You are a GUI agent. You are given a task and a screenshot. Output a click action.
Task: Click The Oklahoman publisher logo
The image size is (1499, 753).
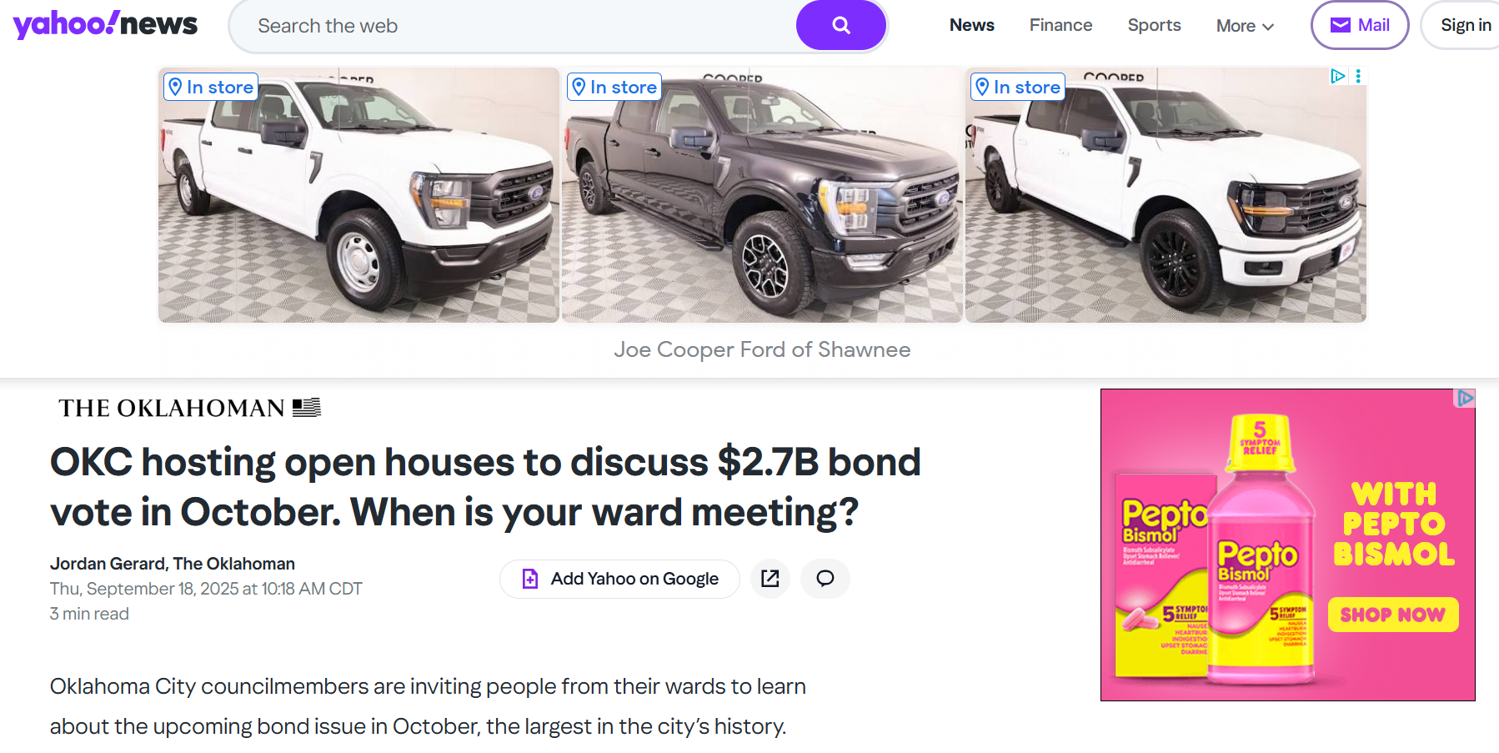coord(189,408)
